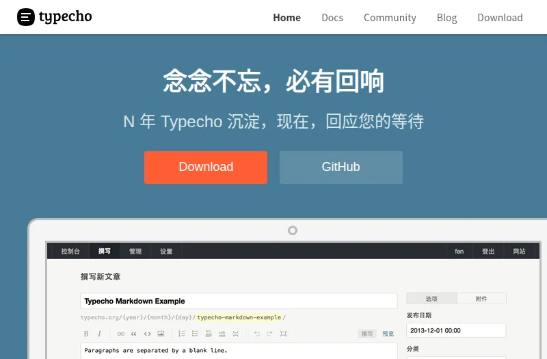Screen dimensions: 547x359
Task: Click the Italic formatting icon
Action: 99,334
